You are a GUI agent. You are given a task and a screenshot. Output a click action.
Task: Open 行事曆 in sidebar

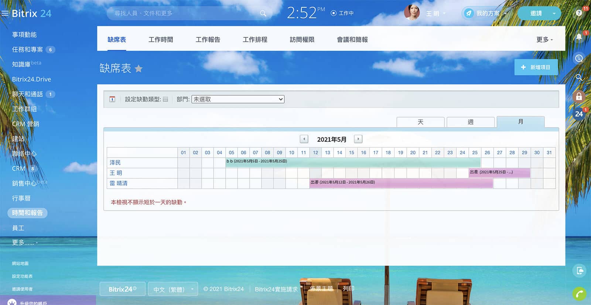21,198
